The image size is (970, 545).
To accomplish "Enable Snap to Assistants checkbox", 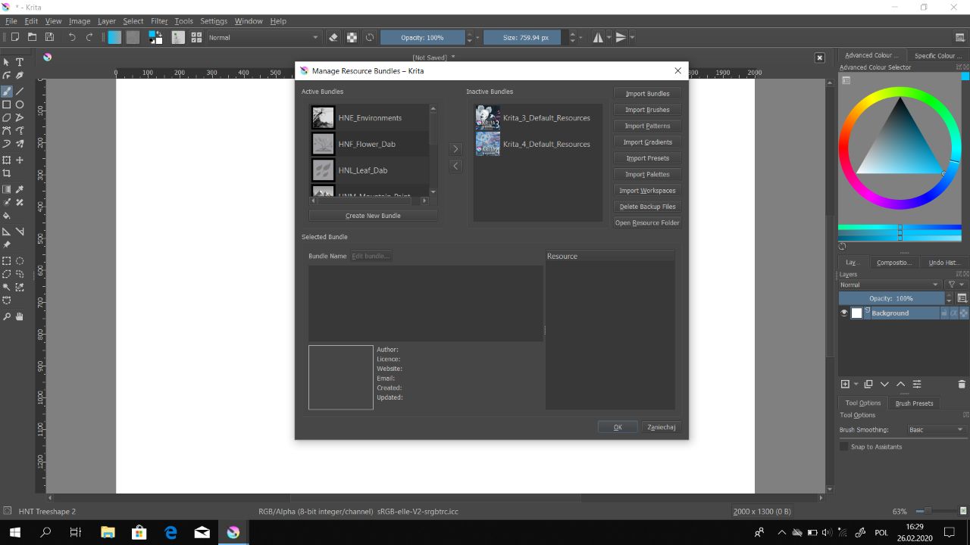I will click(x=844, y=447).
